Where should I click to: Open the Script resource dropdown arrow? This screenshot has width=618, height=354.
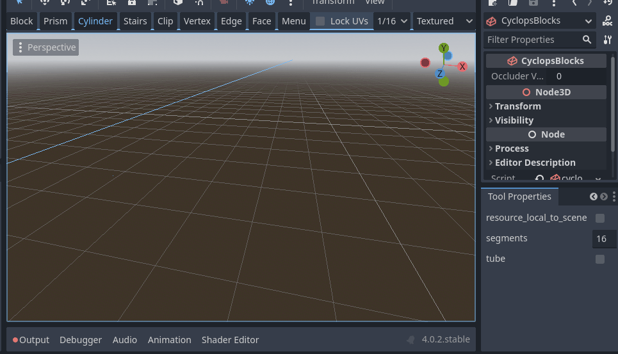(598, 179)
